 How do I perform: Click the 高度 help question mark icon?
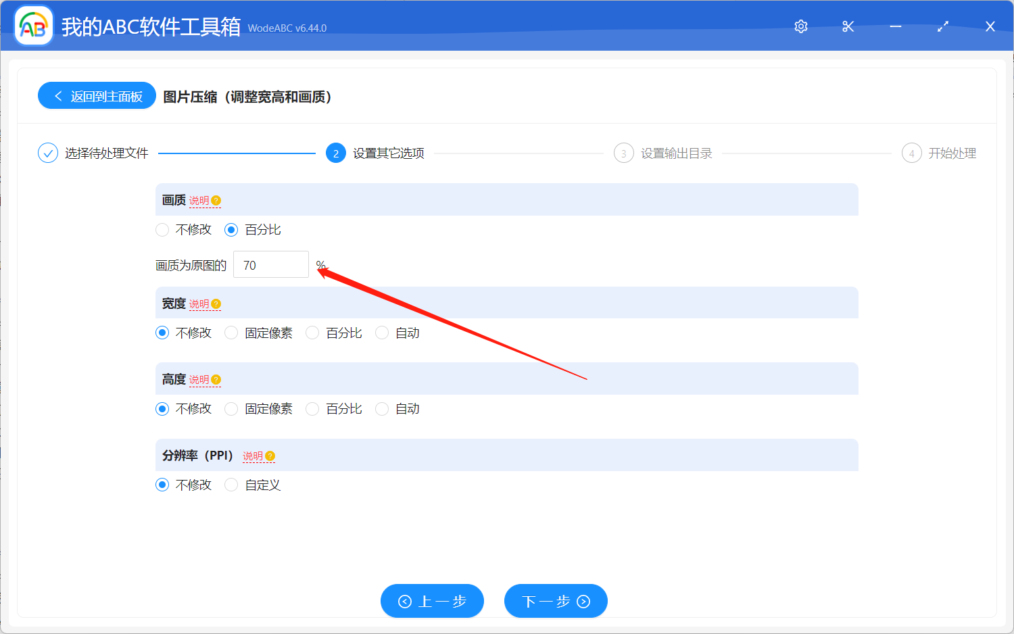pos(216,380)
